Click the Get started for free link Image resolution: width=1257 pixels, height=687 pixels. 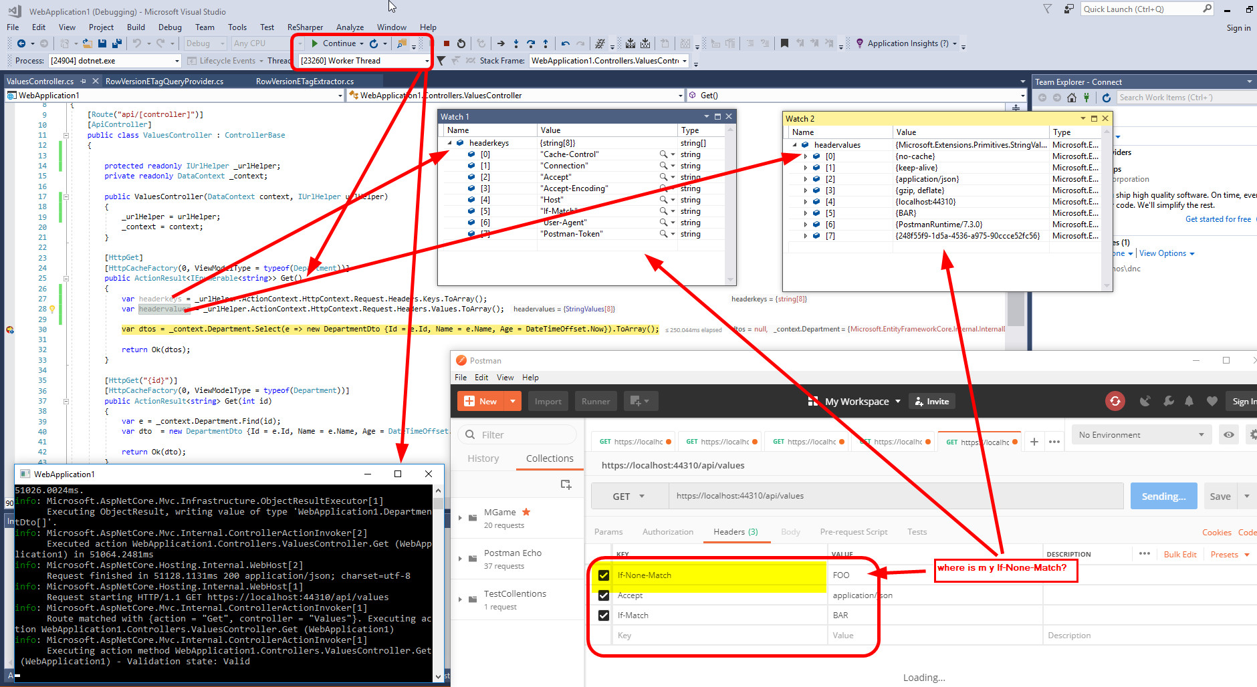tap(1218, 219)
